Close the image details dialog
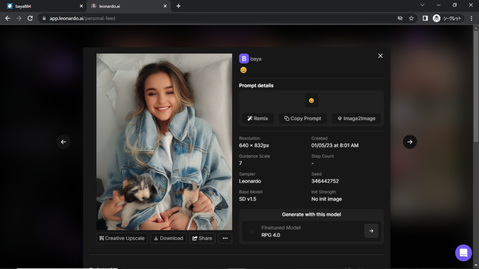 pos(380,56)
